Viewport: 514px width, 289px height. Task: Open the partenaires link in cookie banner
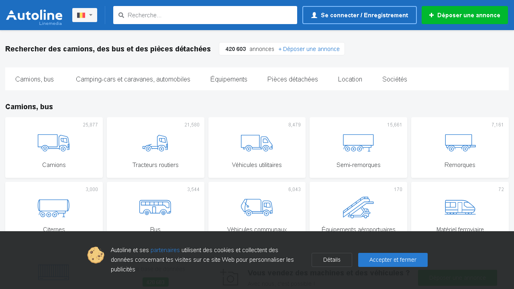tap(165, 250)
